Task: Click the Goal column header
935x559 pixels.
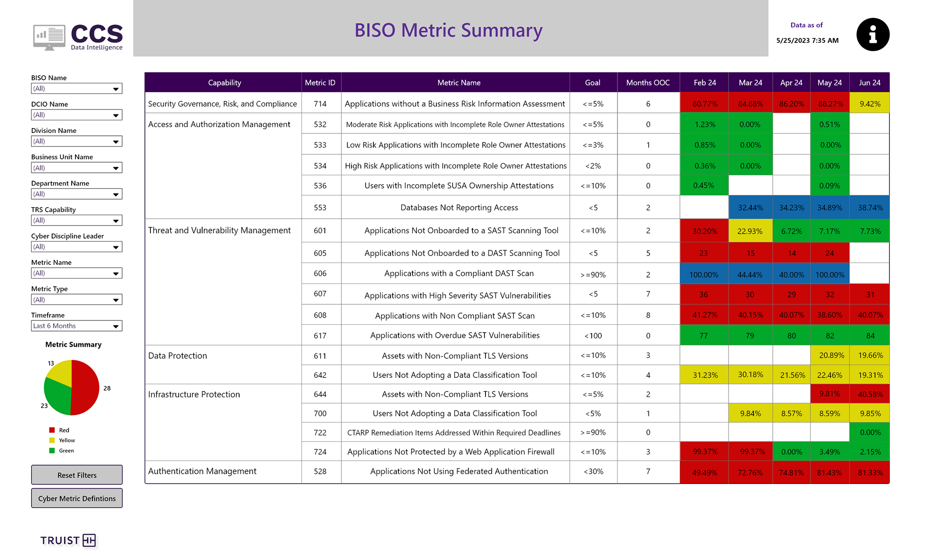Action: 593,83
